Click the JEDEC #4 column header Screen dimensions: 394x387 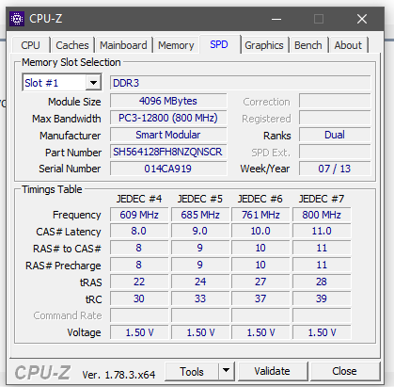point(139,199)
